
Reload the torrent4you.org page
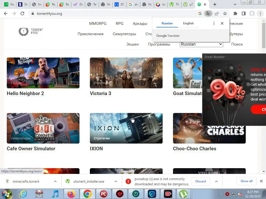pos(22,13)
